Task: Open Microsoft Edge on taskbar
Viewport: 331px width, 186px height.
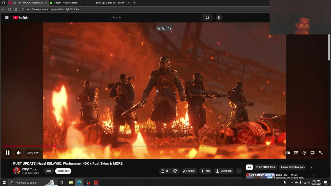Action: (x=79, y=183)
